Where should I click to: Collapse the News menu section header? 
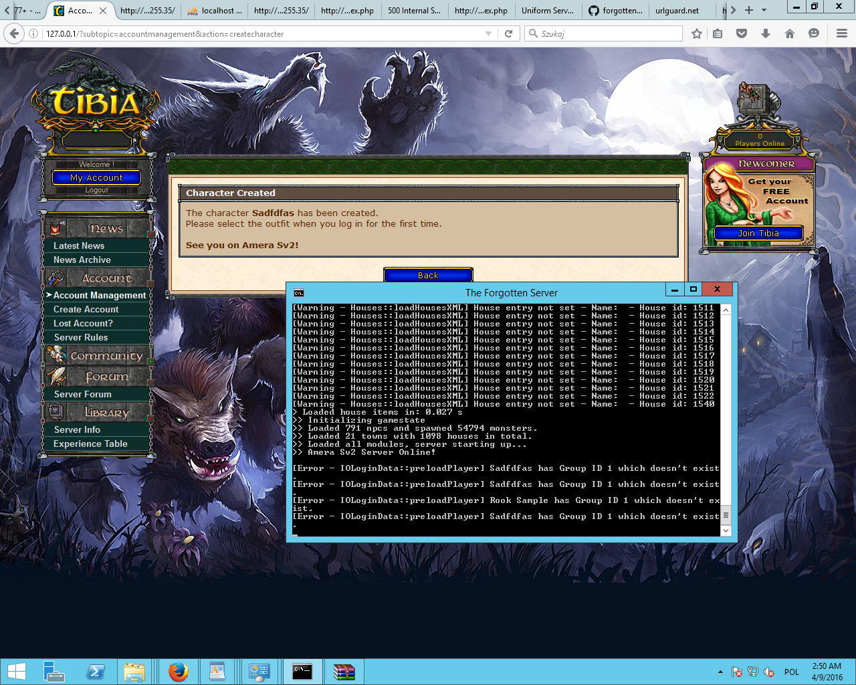[x=98, y=228]
